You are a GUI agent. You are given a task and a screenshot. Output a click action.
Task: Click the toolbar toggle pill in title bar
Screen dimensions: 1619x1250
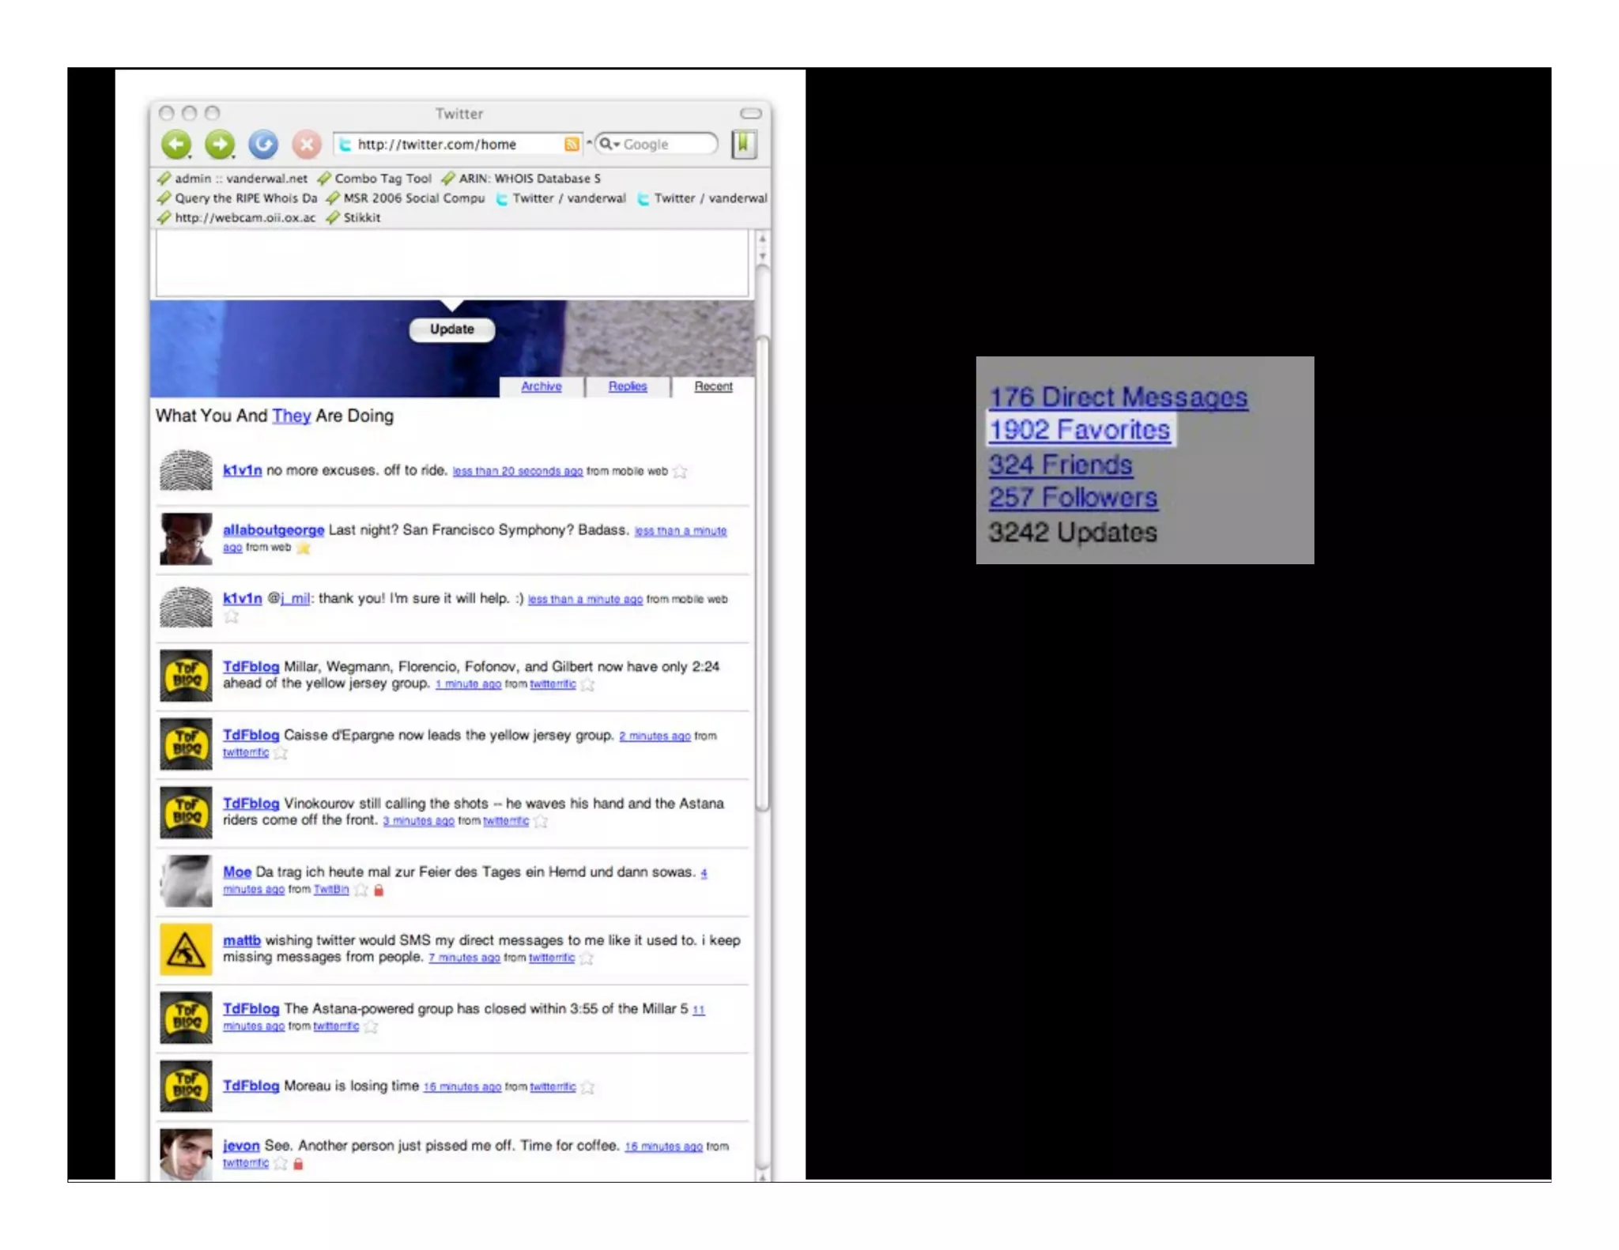[x=750, y=114]
